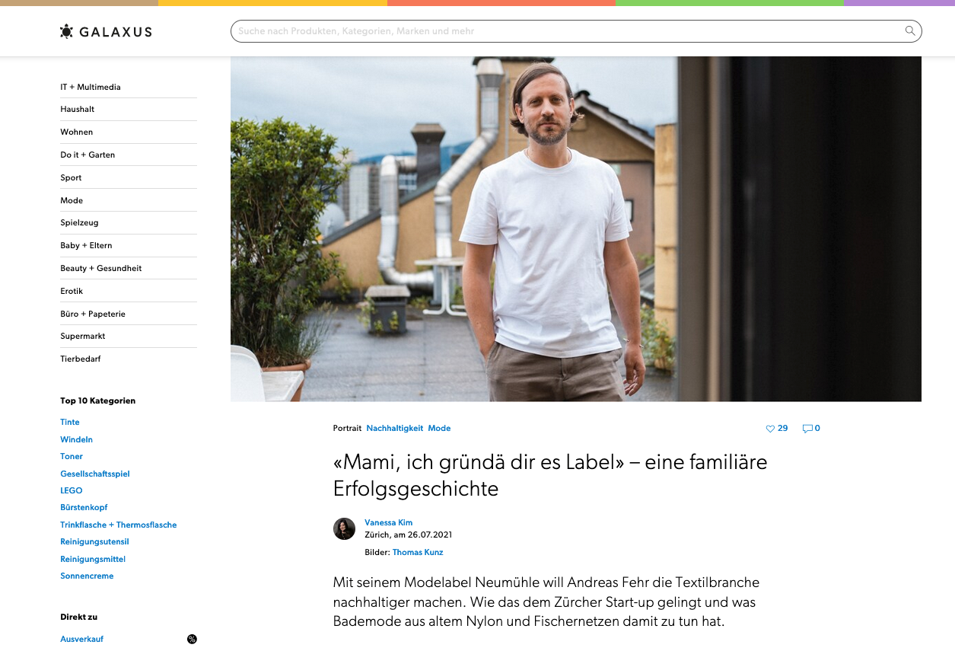Open the Ausverkauf quick link
The height and width of the screenshot is (651, 955).
(x=82, y=639)
